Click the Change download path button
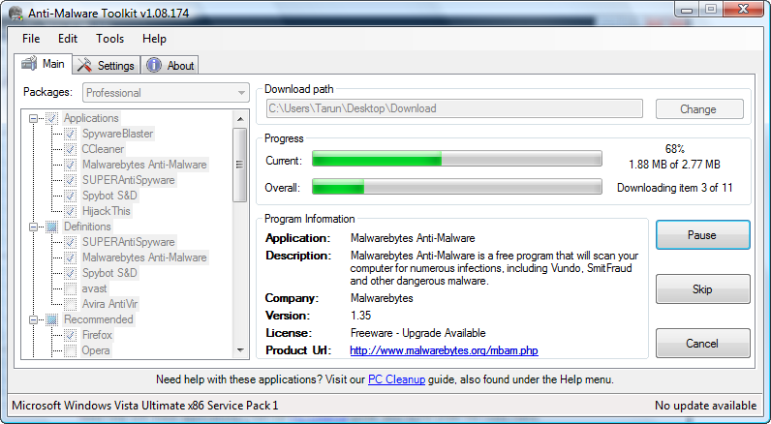Image resolution: width=771 pixels, height=424 pixels. (699, 109)
